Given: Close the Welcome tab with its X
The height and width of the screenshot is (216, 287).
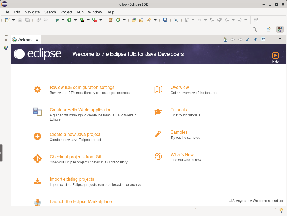Looking at the screenshot, I should point(37,40).
